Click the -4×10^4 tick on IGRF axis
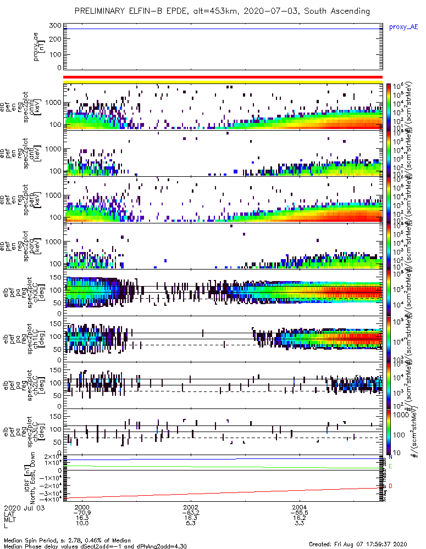The width and height of the screenshot is (426, 549). click(50, 499)
